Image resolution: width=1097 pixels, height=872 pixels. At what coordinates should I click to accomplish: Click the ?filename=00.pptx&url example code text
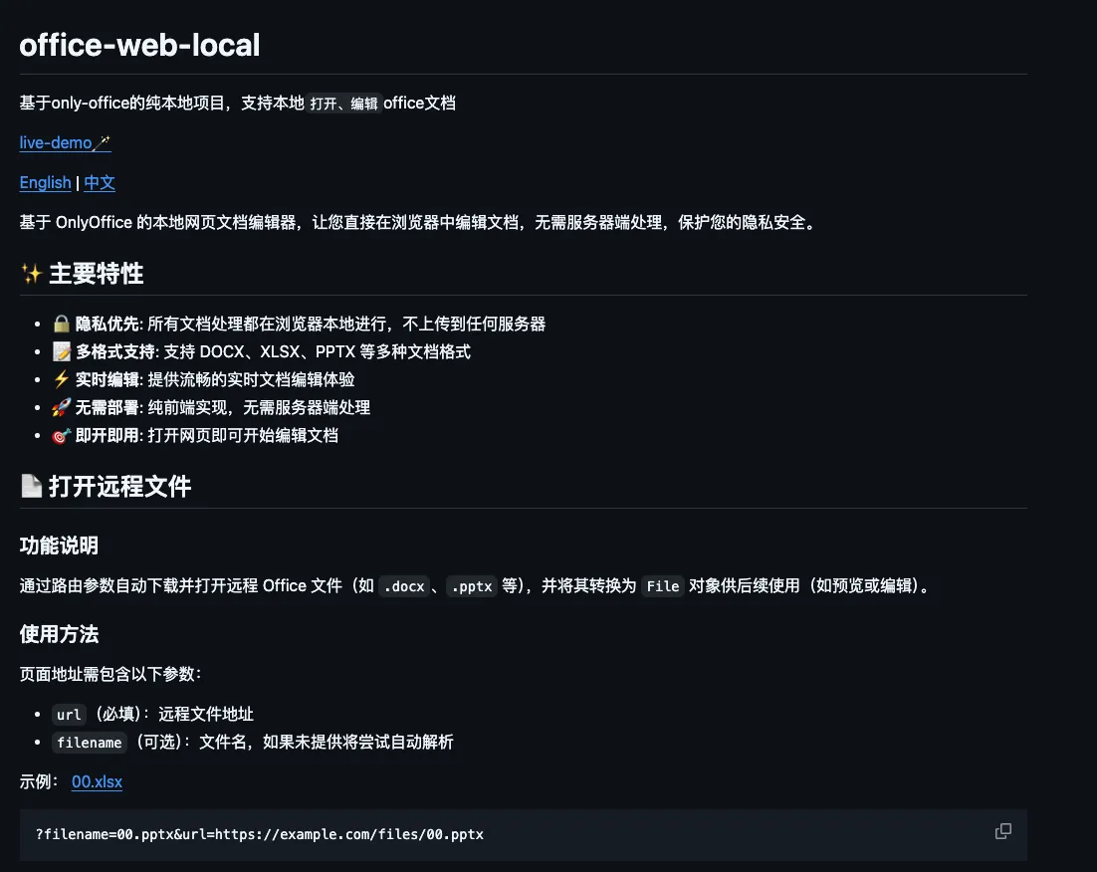pyautogui.click(x=260, y=834)
